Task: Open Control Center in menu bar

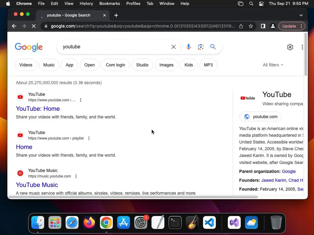Action: click(x=261, y=4)
